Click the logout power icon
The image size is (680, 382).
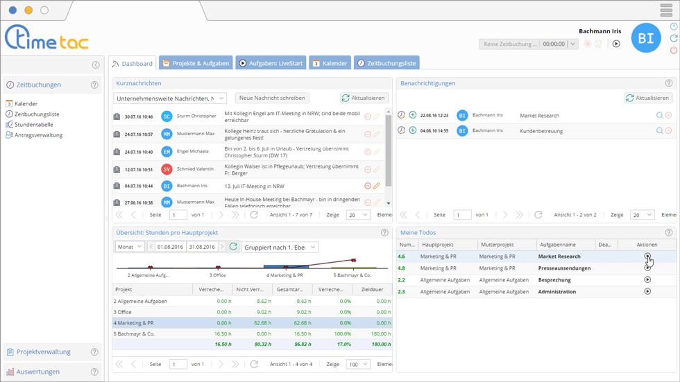point(674,50)
